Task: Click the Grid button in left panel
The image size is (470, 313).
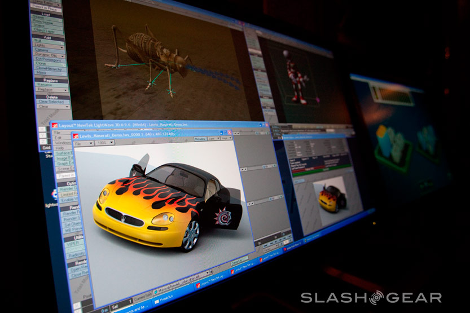Action: [46, 148]
